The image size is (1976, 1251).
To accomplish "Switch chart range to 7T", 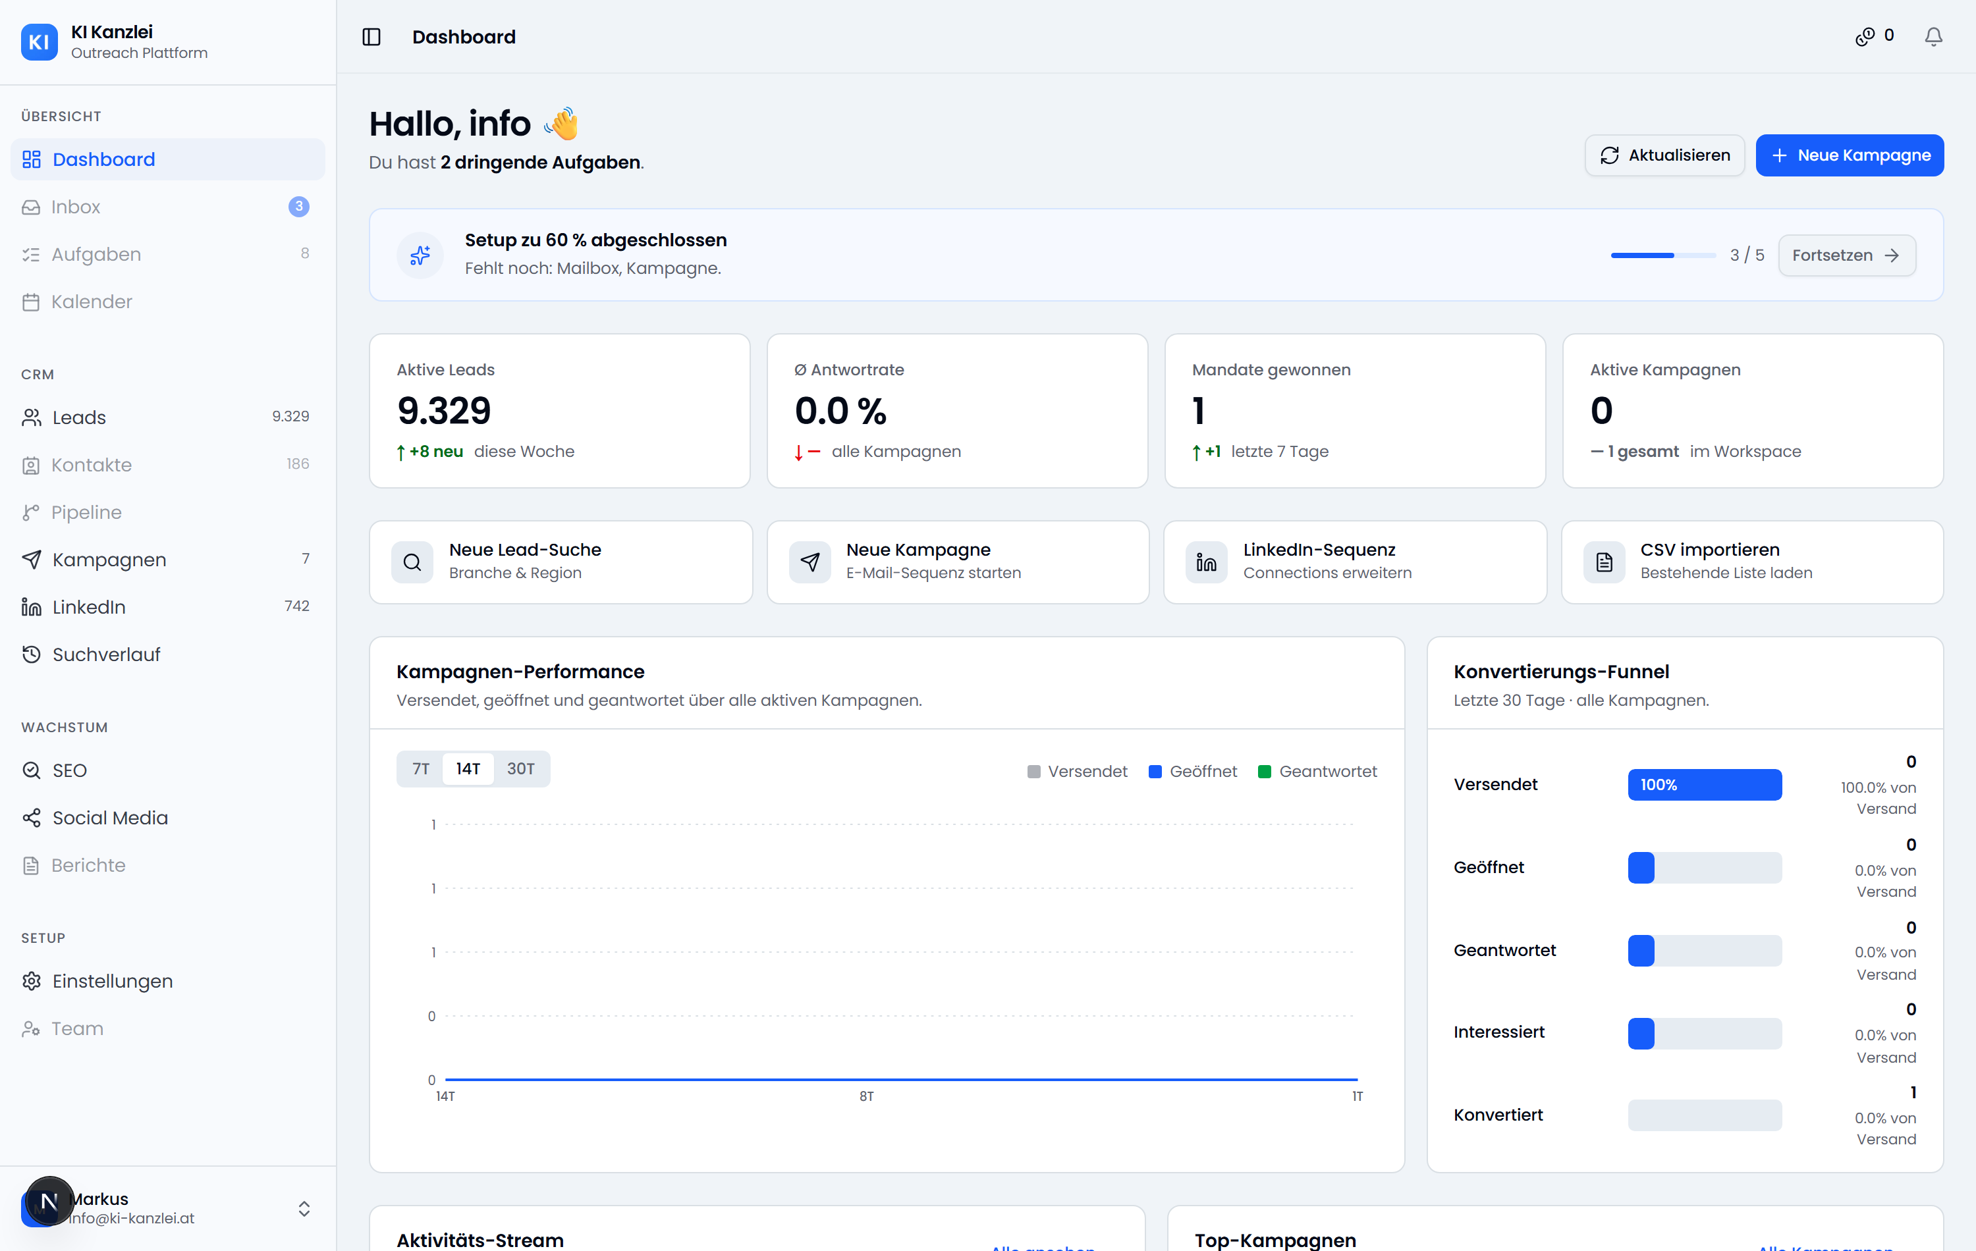I will pos(421,768).
